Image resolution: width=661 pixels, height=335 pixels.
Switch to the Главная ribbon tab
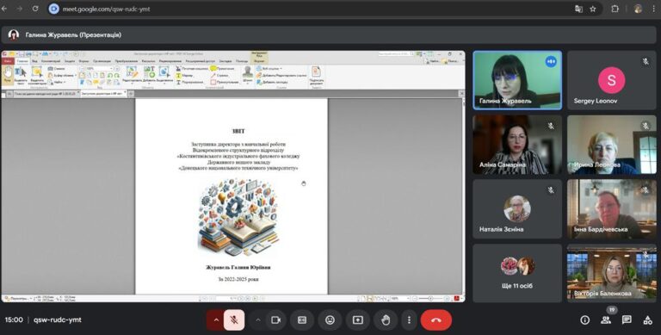click(x=22, y=61)
